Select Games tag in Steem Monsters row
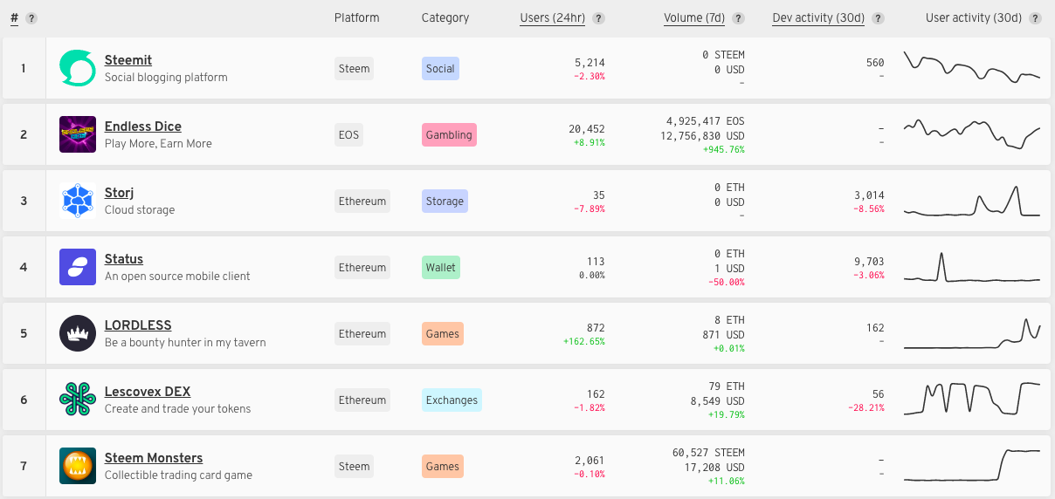Viewport: 1055px width, 499px height. pos(442,467)
